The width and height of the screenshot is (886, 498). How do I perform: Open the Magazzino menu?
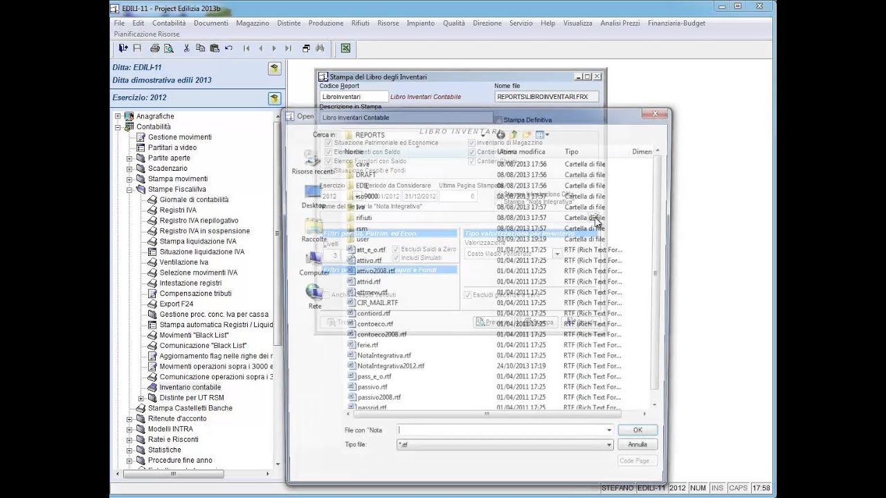252,23
